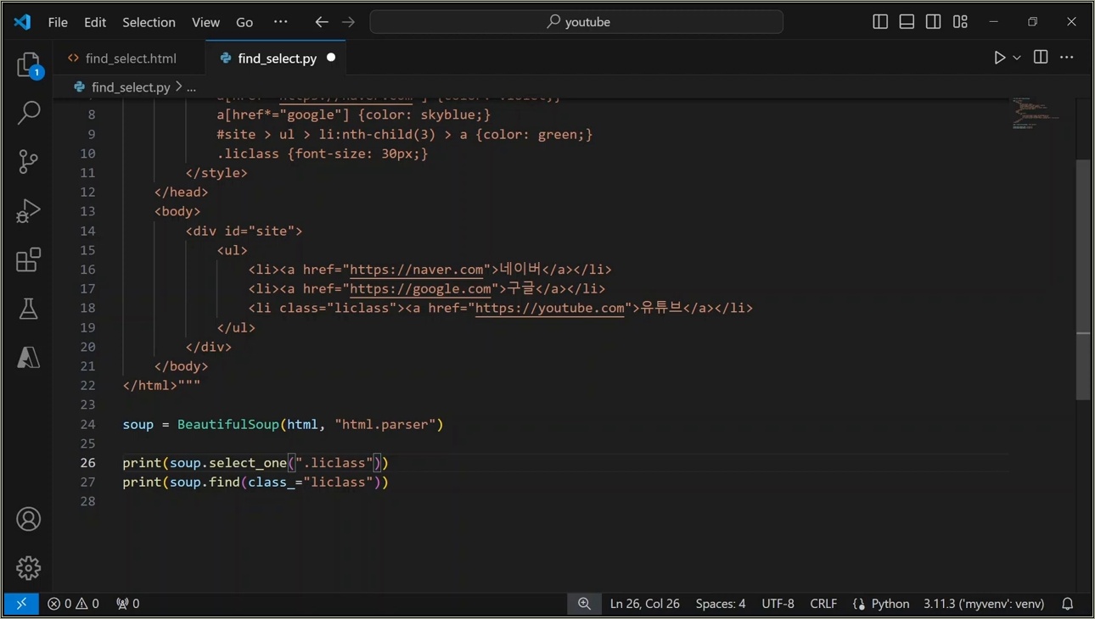Open run options dropdown arrow
Viewport: 1095px width, 619px height.
tap(1017, 58)
